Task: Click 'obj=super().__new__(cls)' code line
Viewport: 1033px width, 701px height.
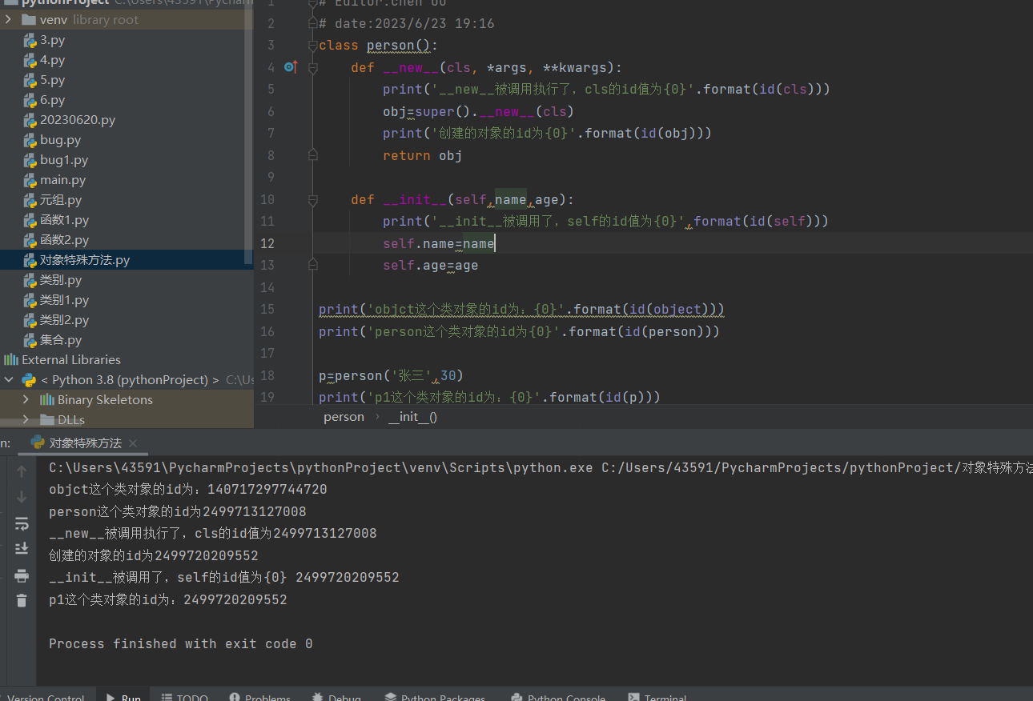Action: 478,111
